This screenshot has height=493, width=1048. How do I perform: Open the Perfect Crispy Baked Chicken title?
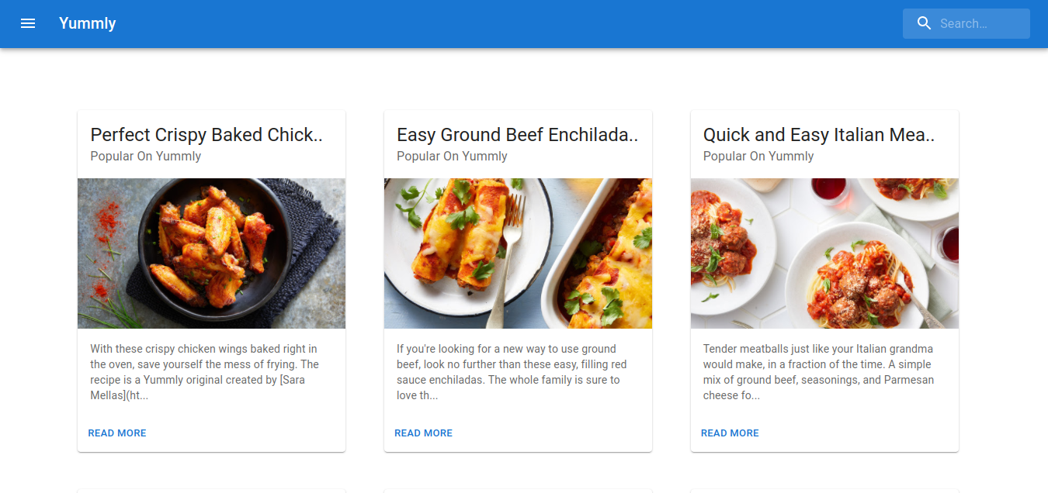pyautogui.click(x=206, y=135)
